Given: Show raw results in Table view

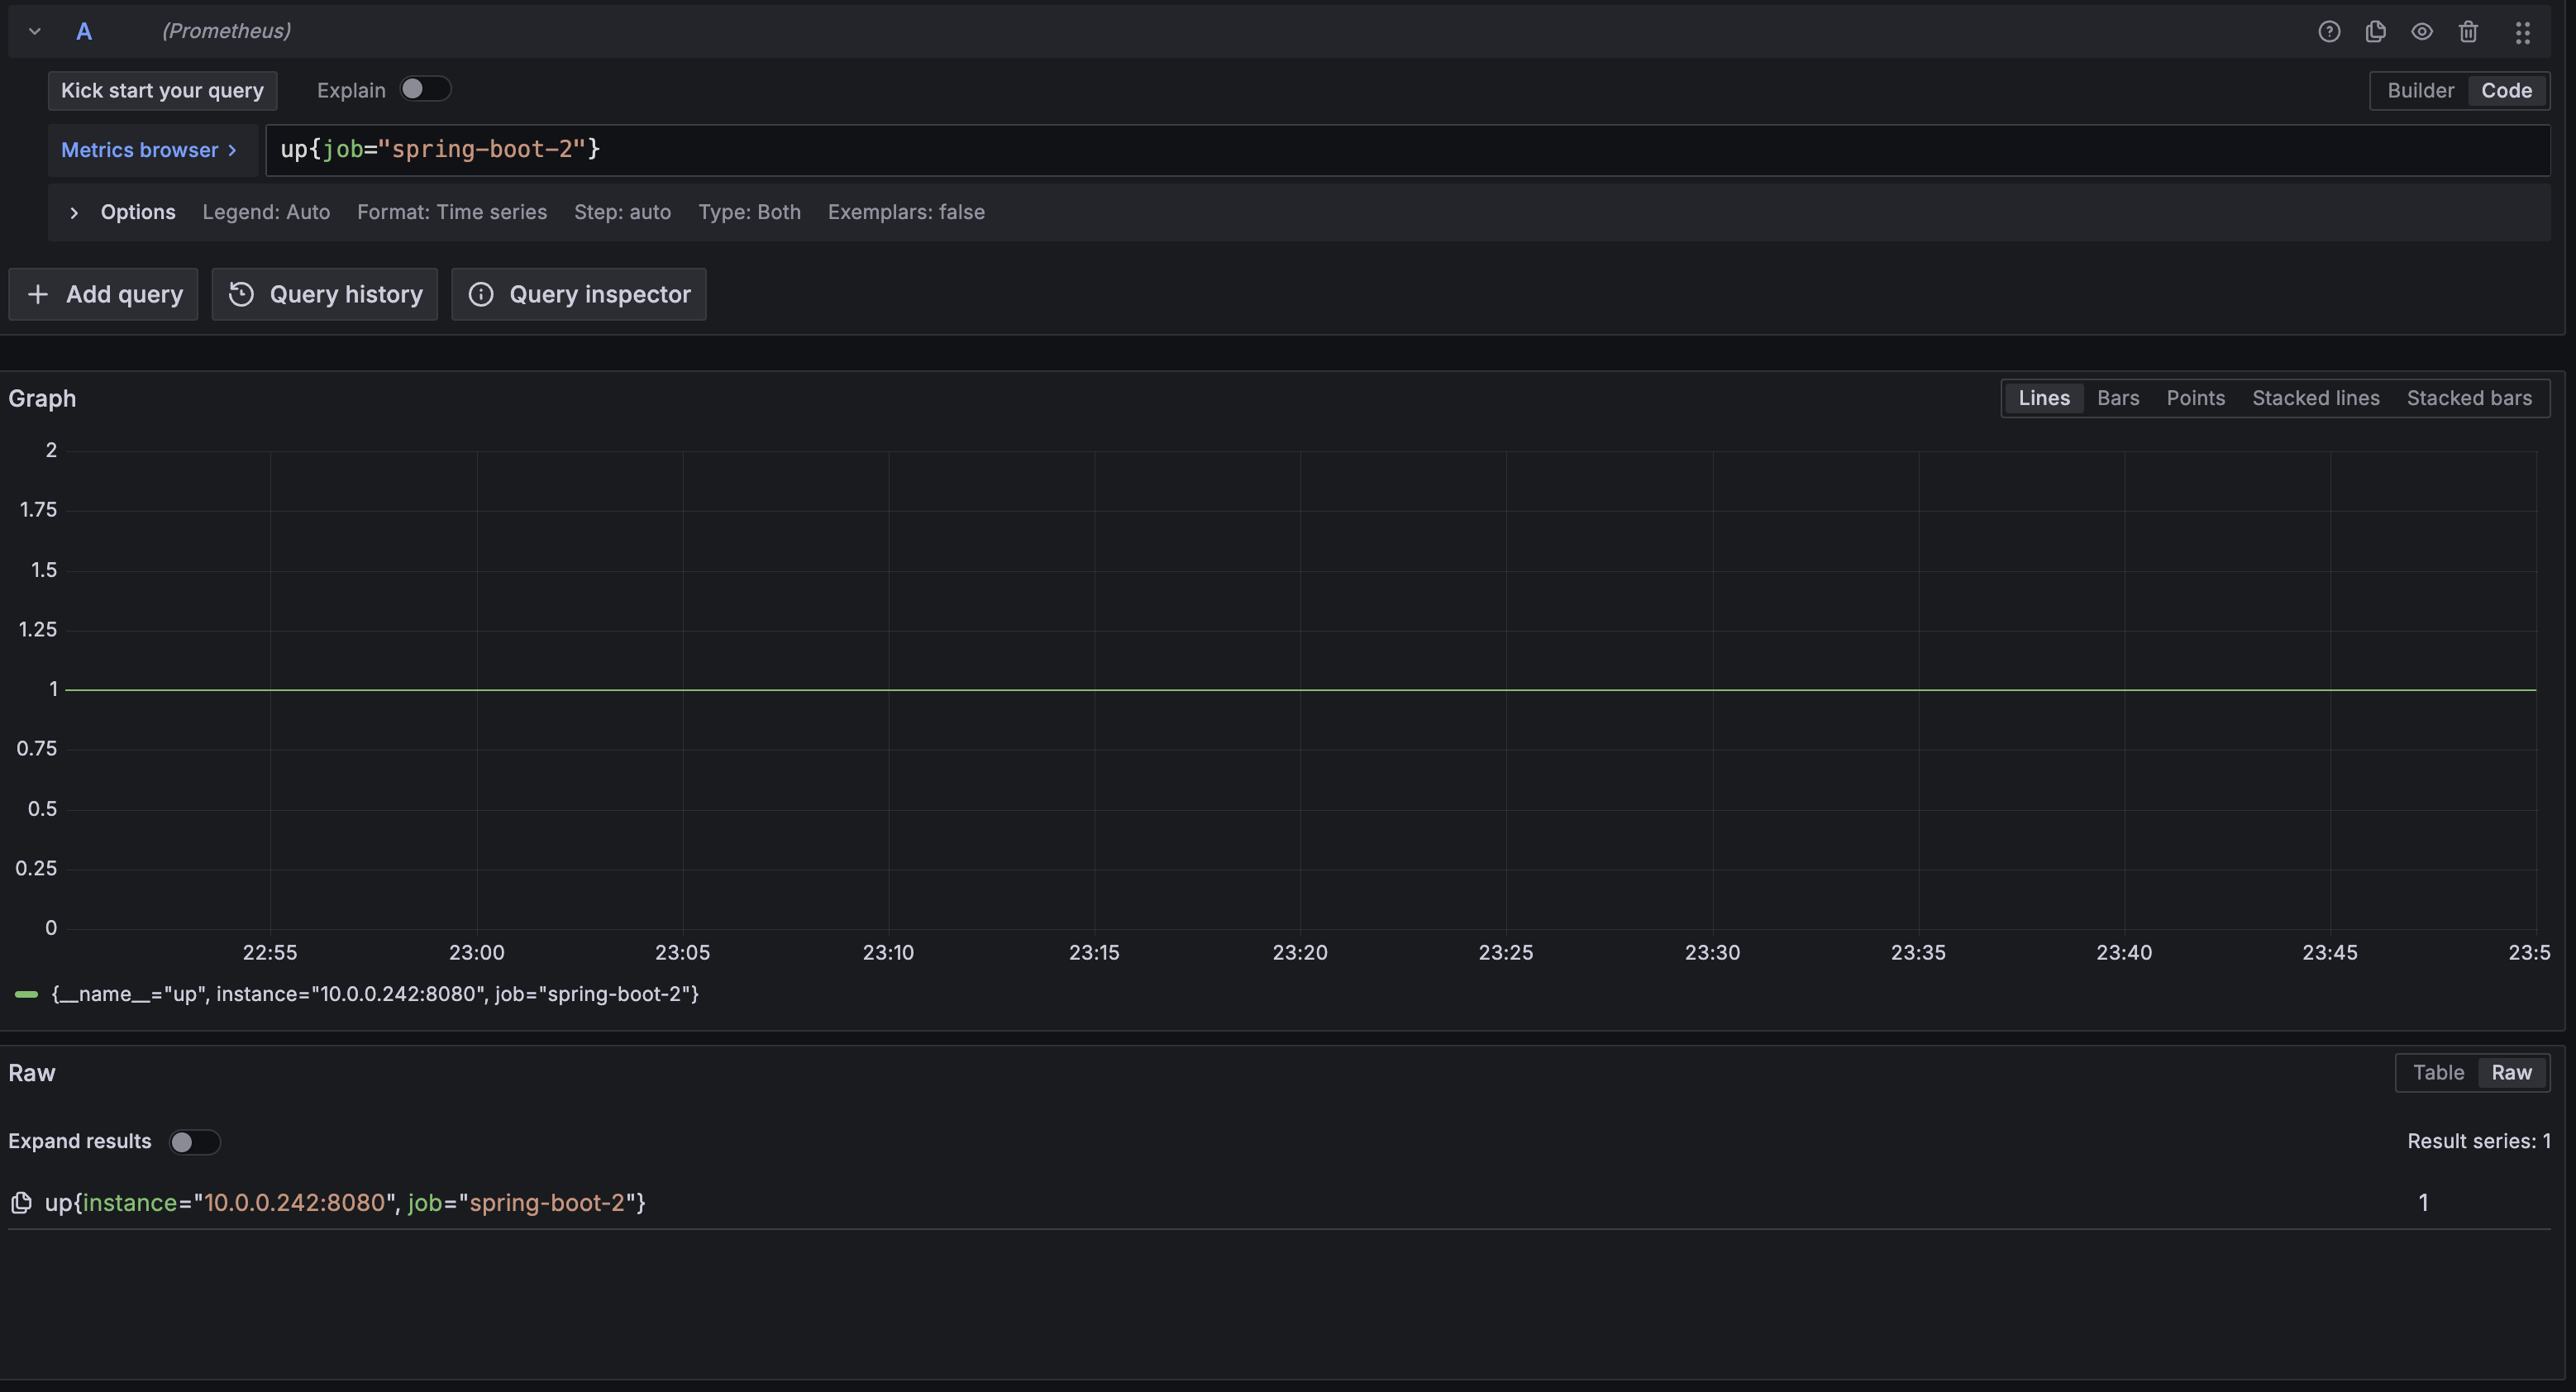Looking at the screenshot, I should 2439,1072.
